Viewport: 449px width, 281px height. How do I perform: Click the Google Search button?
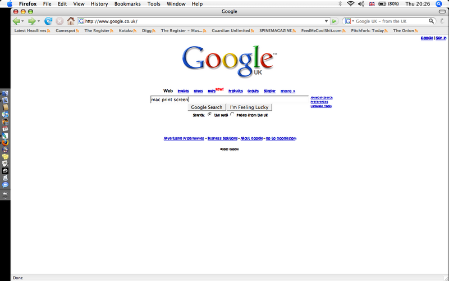pos(207,107)
